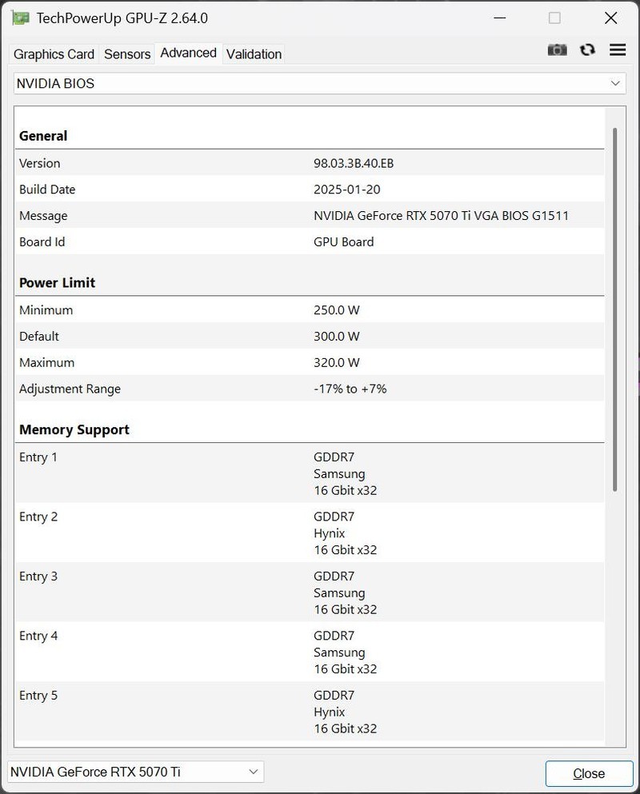Viewport: 640px width, 794px height.
Task: Open the Sensors tab
Action: point(126,54)
